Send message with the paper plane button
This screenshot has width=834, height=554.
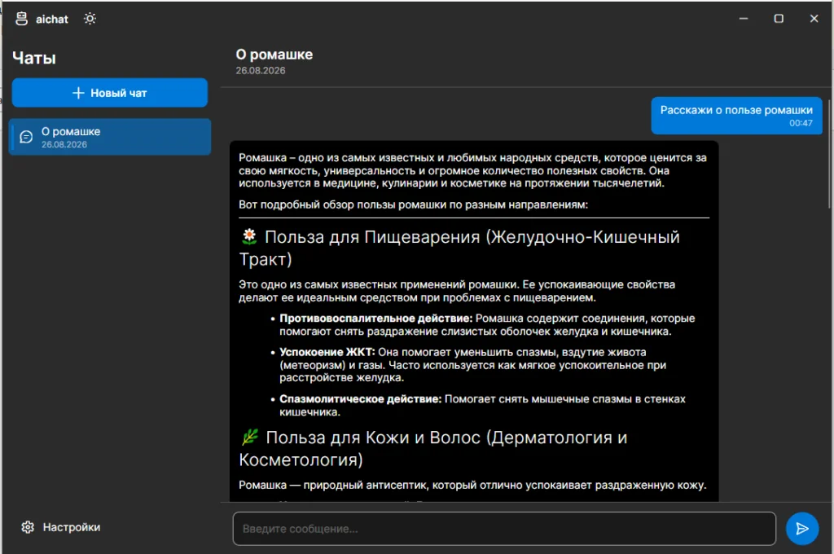[x=802, y=529]
